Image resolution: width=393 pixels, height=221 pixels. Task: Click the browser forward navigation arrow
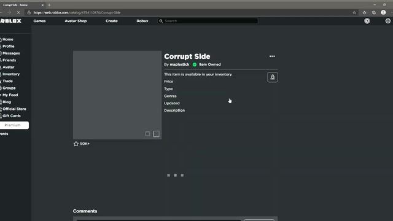(x=9, y=12)
